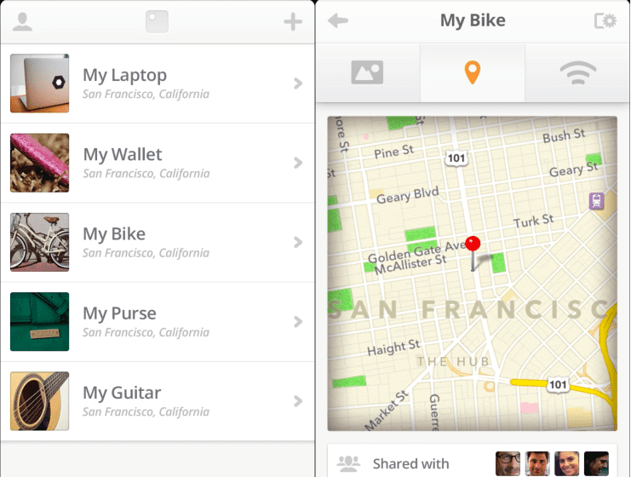Tap the plus icon to add item
The image size is (631, 477).
pyautogui.click(x=293, y=22)
